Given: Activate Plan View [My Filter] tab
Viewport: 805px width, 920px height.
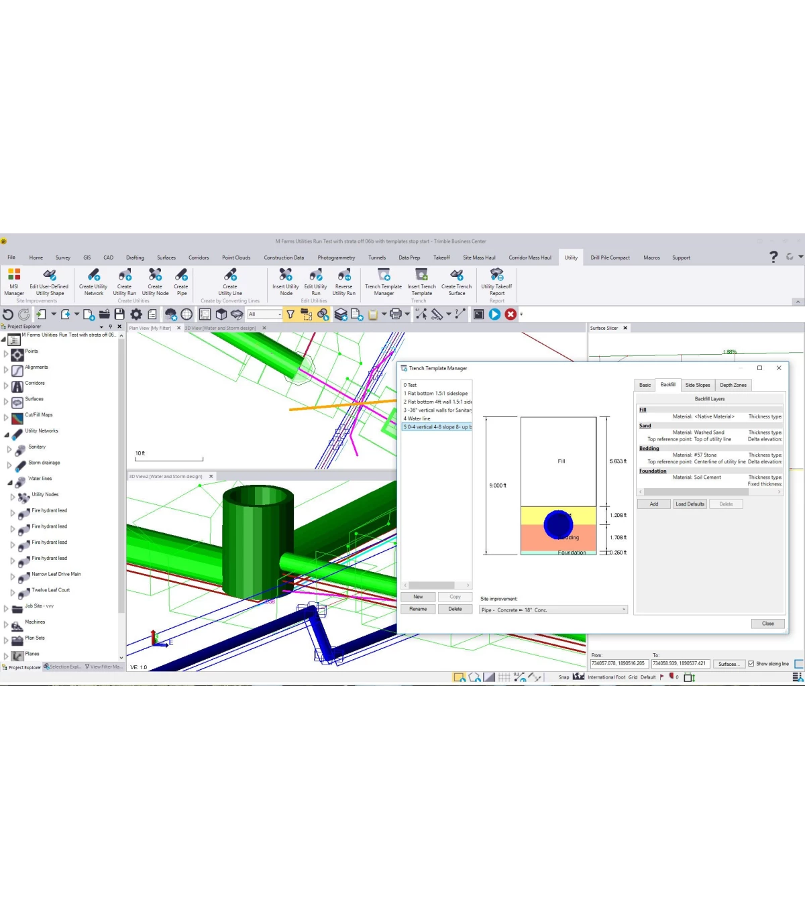Looking at the screenshot, I should coord(150,328).
